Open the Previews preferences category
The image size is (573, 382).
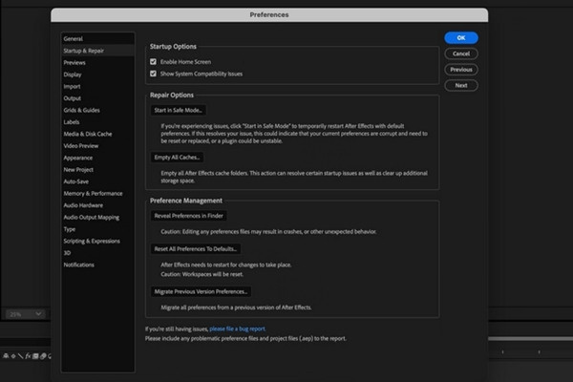click(x=97, y=62)
